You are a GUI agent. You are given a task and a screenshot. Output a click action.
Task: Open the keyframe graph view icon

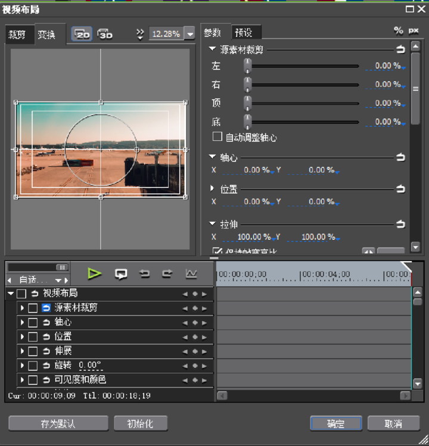pos(191,274)
